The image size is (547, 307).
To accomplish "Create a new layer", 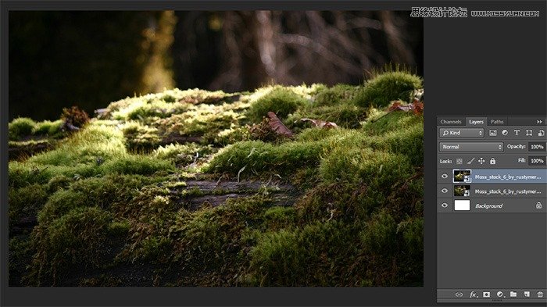I will click(527, 295).
